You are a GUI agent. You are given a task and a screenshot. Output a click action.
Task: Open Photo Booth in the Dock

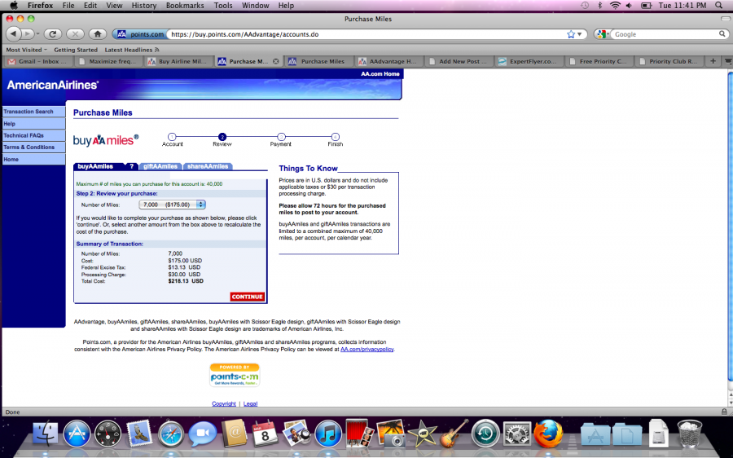tap(359, 434)
